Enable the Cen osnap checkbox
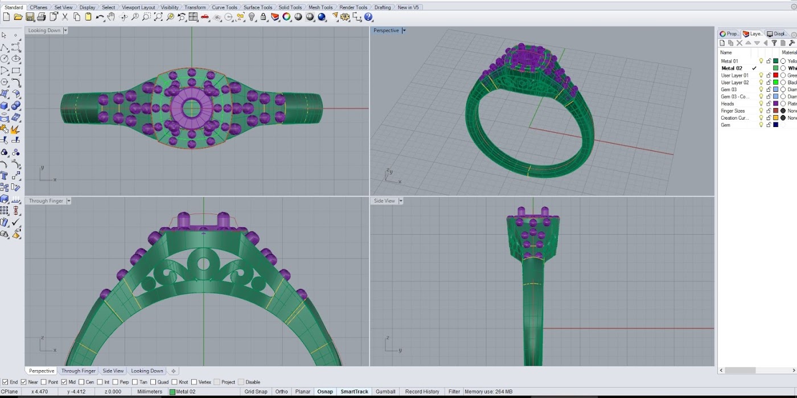The width and height of the screenshot is (797, 398). click(x=82, y=382)
